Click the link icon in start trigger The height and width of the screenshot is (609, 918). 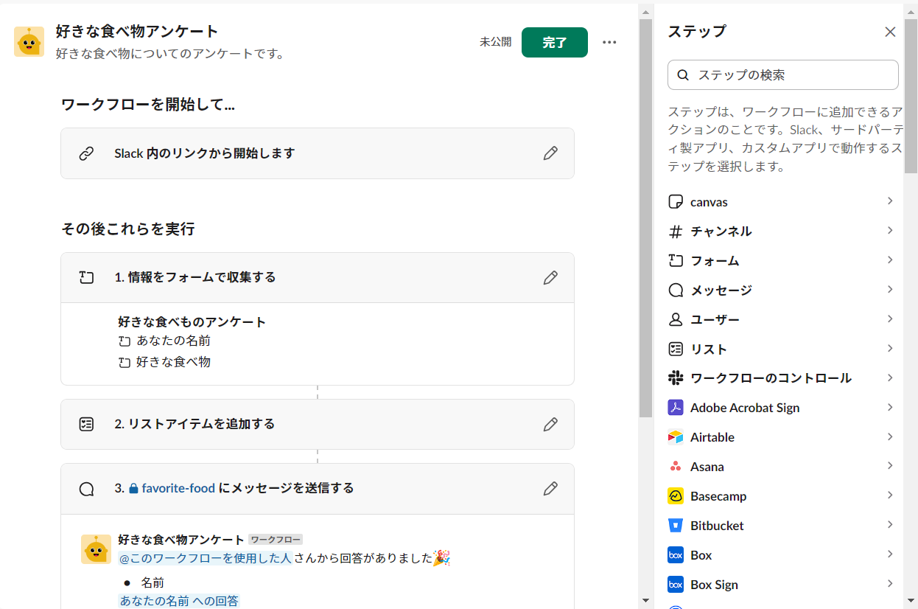tap(86, 153)
